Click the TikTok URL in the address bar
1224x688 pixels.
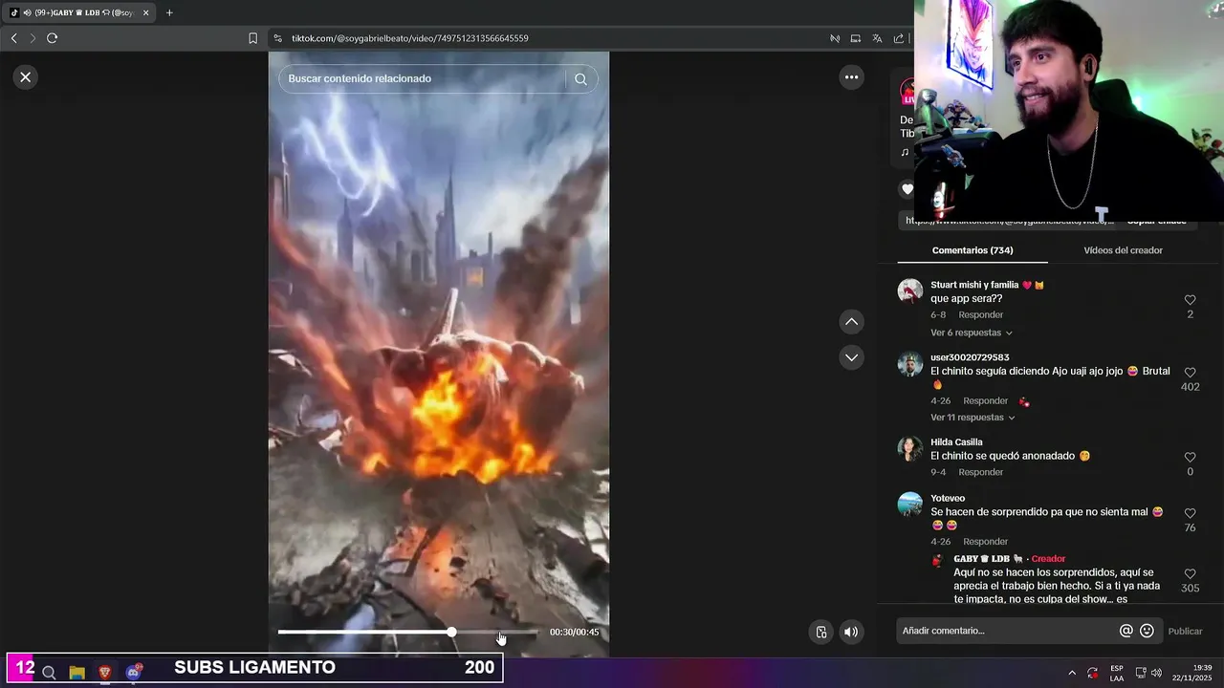click(x=410, y=38)
